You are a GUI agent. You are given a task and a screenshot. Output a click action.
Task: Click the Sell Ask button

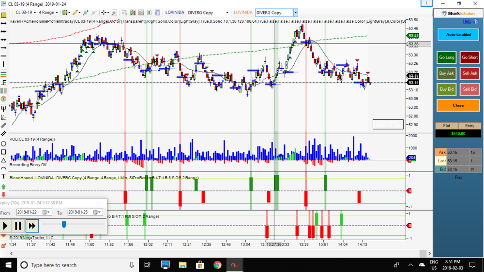[x=469, y=73]
